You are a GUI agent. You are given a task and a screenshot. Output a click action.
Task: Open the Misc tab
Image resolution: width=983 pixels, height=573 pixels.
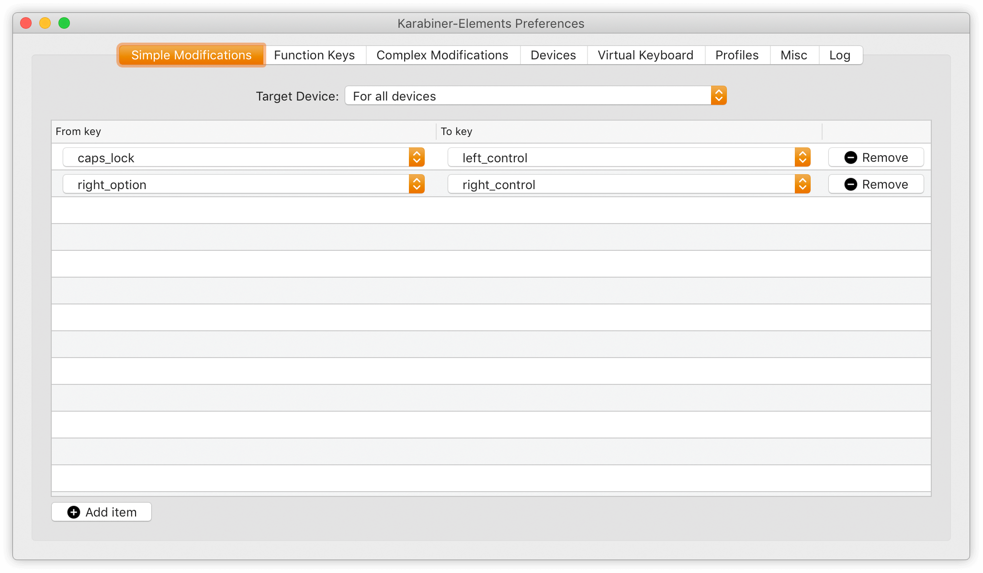tap(794, 55)
